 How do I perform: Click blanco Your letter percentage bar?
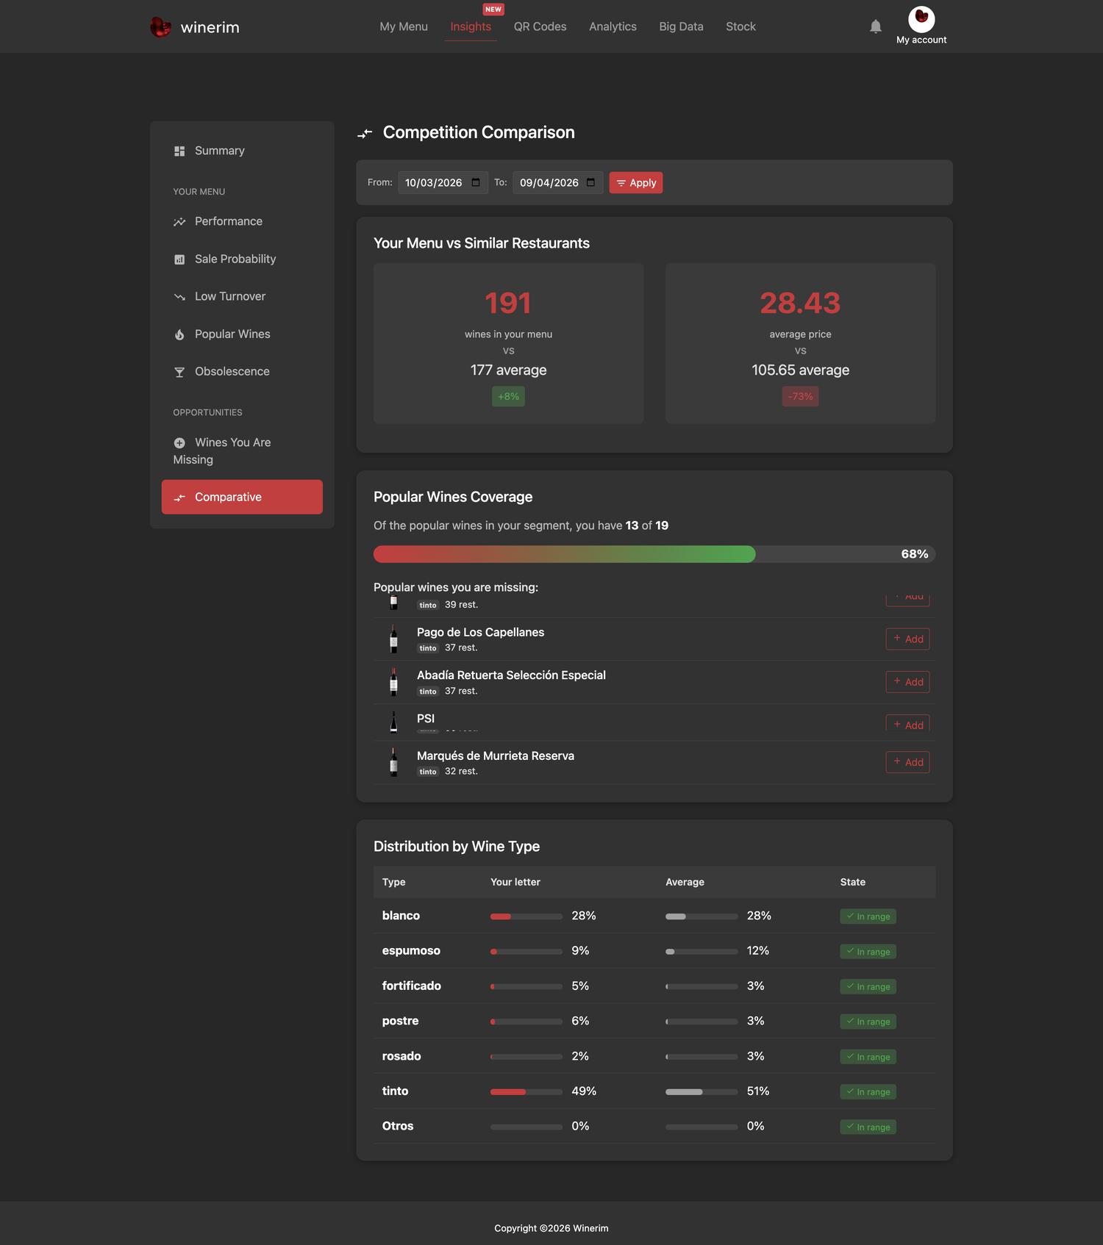526,916
